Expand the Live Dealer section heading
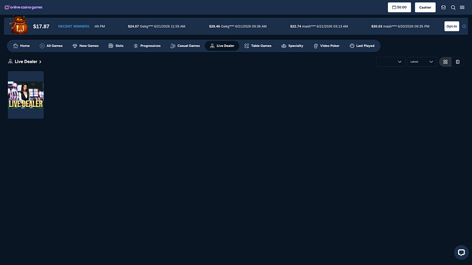472x265 pixels. point(25,62)
